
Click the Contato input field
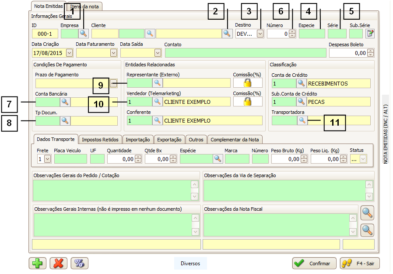tap(245, 53)
